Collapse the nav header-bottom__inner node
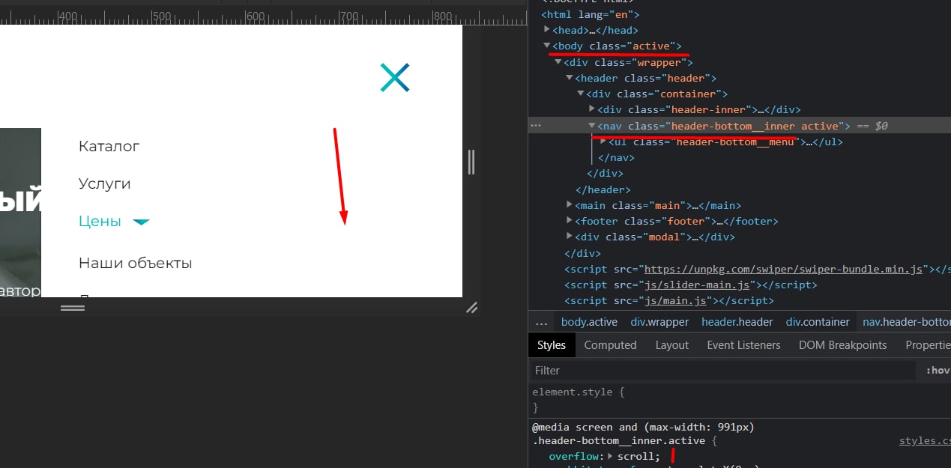The width and height of the screenshot is (951, 468). pos(592,125)
